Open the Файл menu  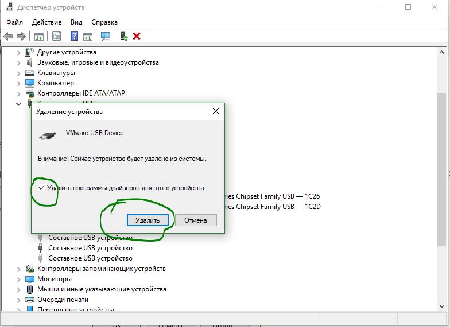coord(15,22)
